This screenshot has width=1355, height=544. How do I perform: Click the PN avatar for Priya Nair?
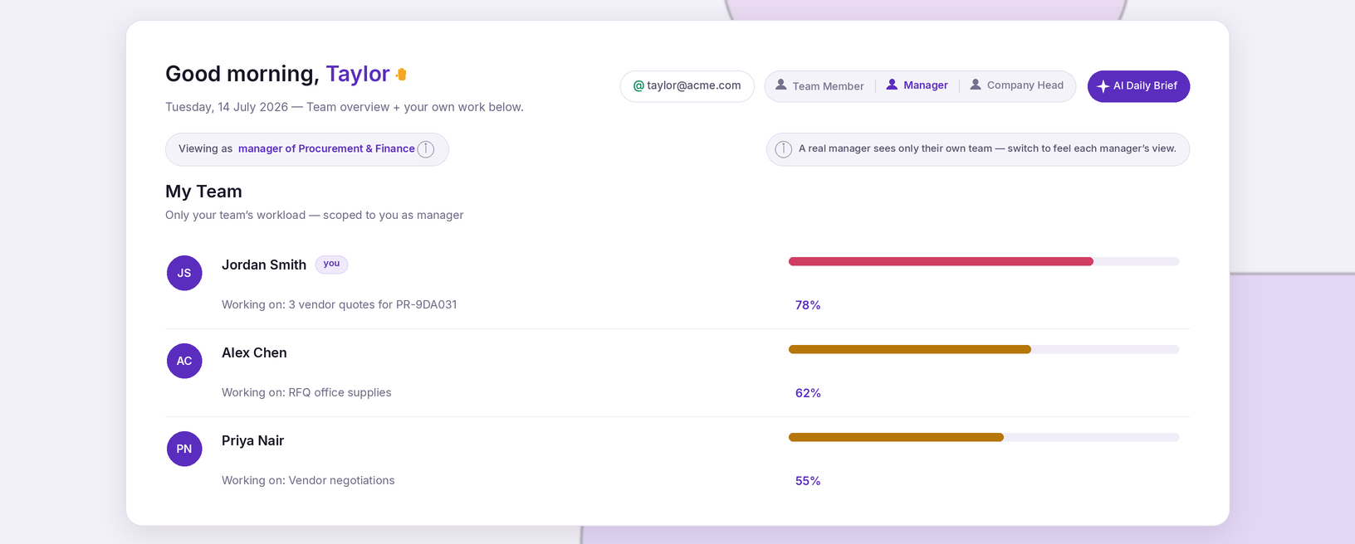click(184, 449)
